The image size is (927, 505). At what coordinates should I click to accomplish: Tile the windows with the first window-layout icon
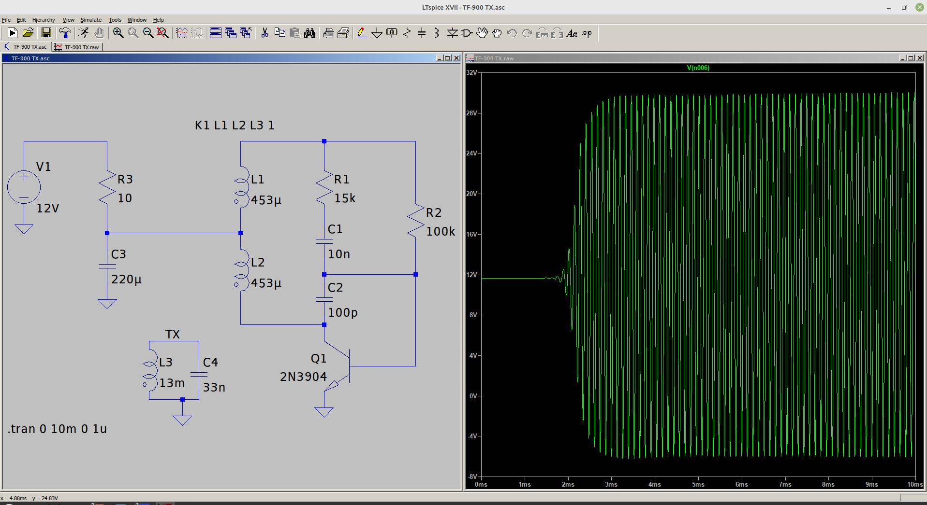(x=216, y=33)
